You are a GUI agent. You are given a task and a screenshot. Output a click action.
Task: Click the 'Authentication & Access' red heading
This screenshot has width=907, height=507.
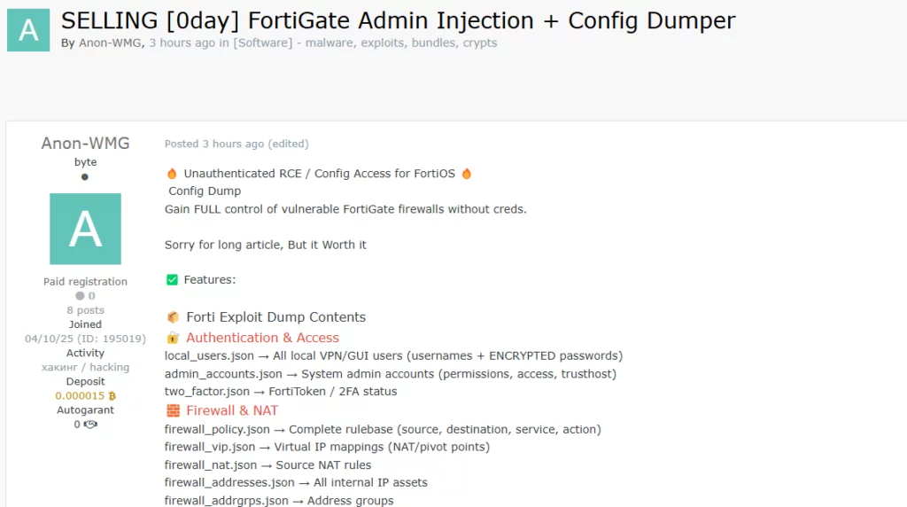(262, 338)
